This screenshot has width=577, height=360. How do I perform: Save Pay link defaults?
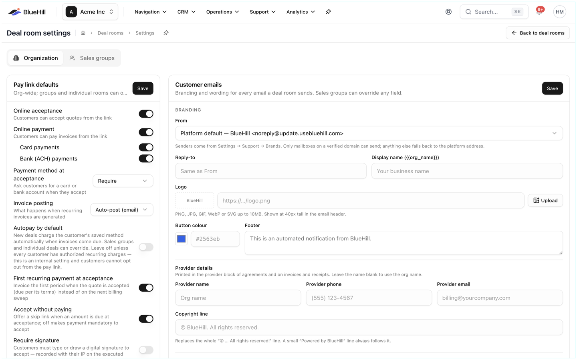click(143, 88)
